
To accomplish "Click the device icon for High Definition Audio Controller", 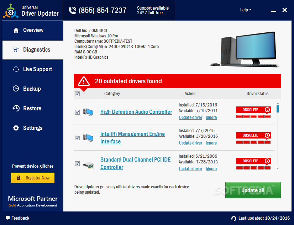I will click(x=88, y=112).
